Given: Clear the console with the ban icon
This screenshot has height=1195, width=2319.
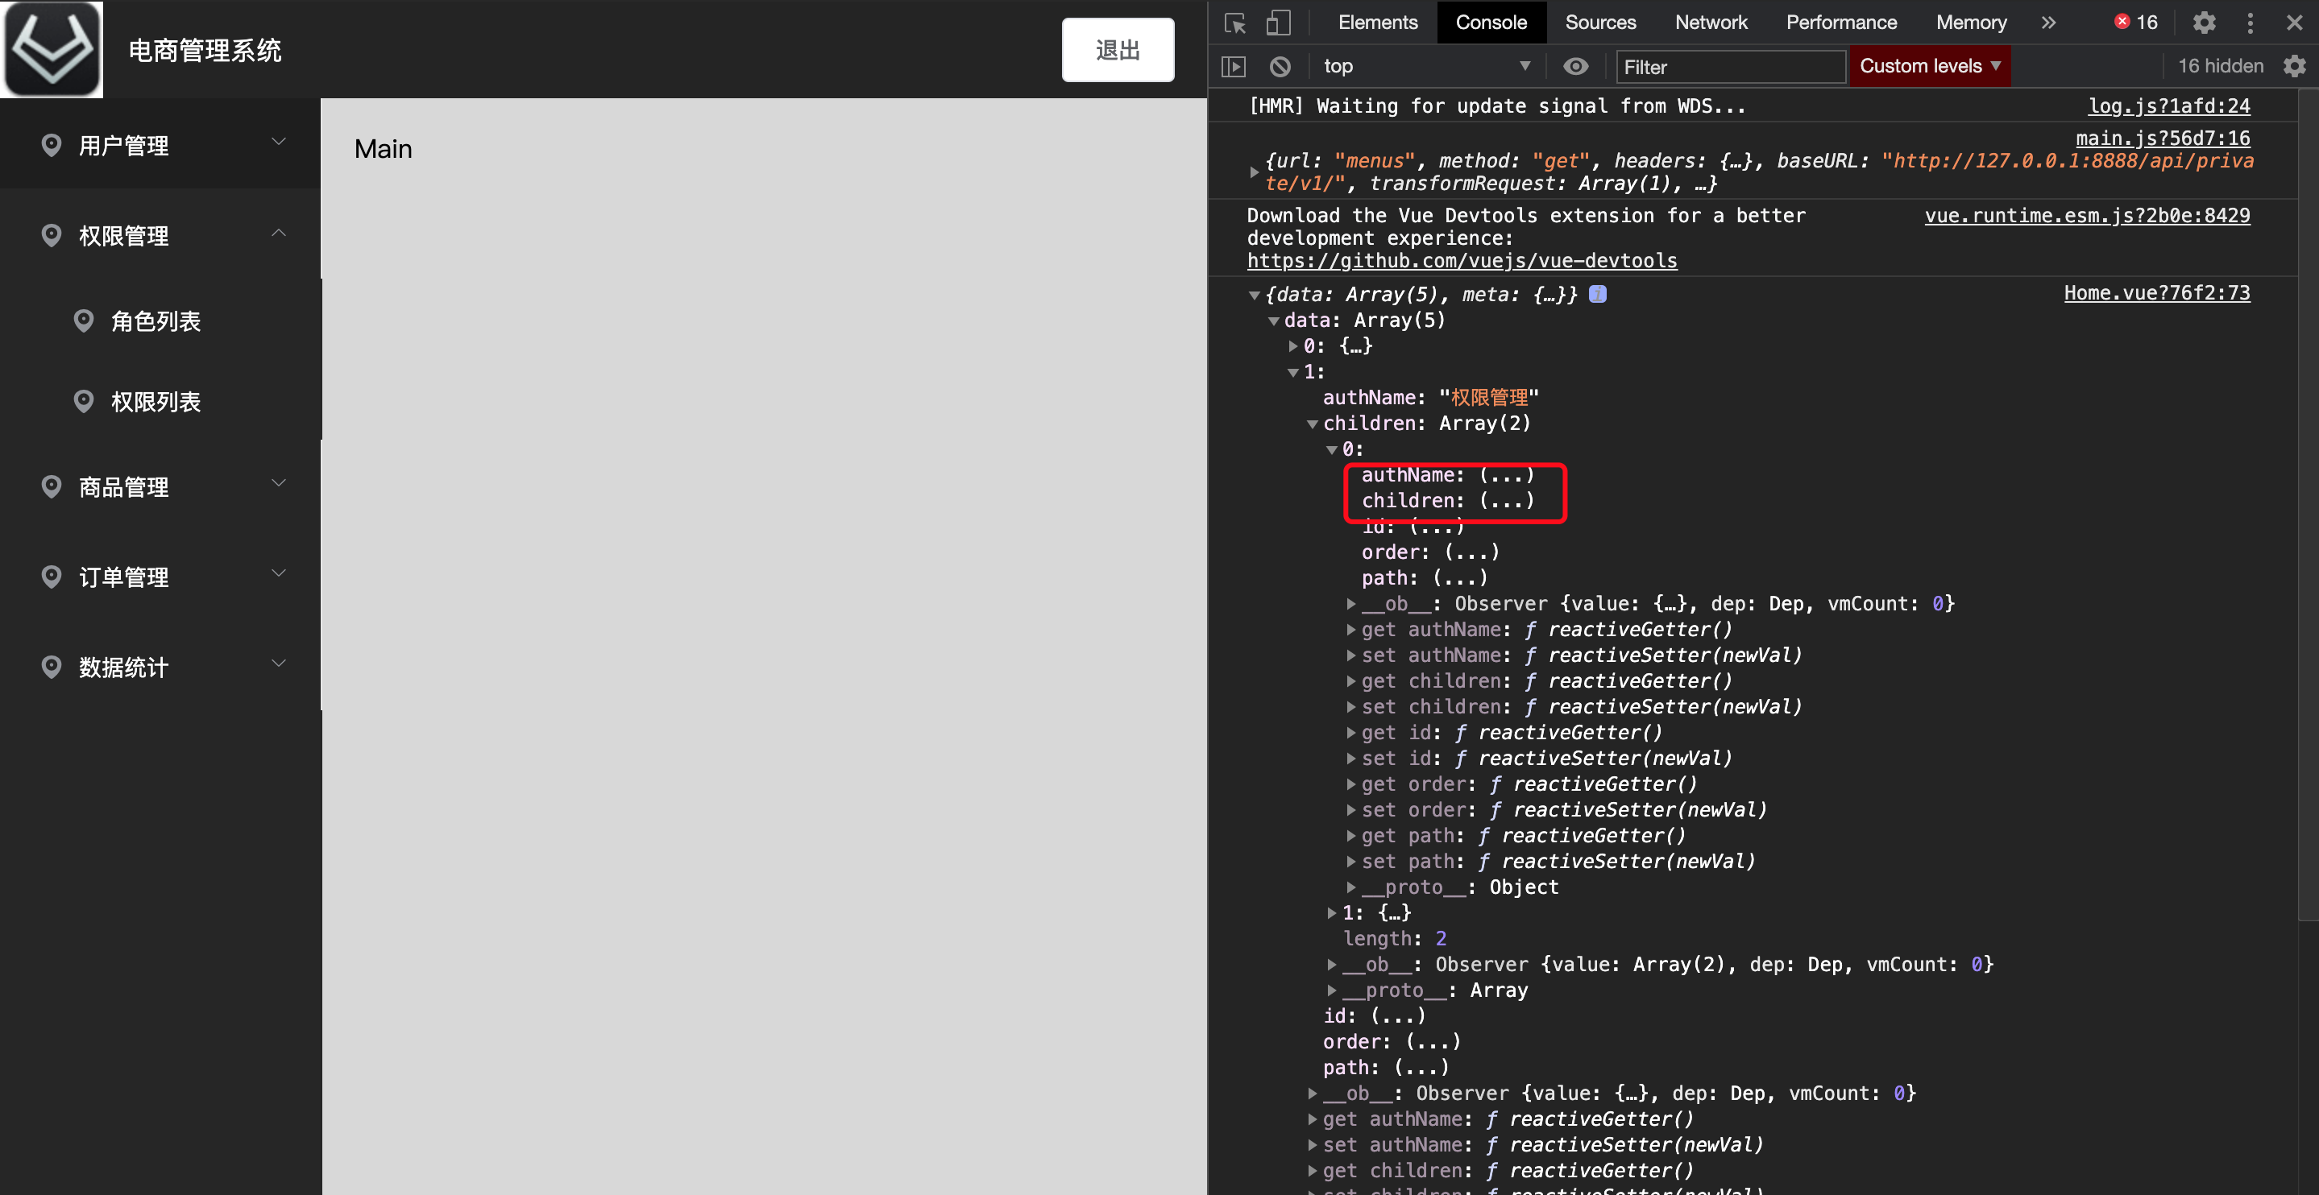Looking at the screenshot, I should (1280, 67).
